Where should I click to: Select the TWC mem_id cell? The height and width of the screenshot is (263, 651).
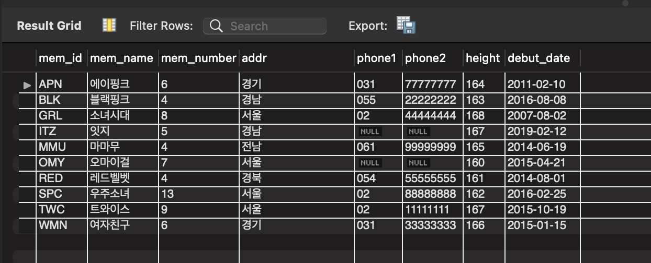click(61, 210)
